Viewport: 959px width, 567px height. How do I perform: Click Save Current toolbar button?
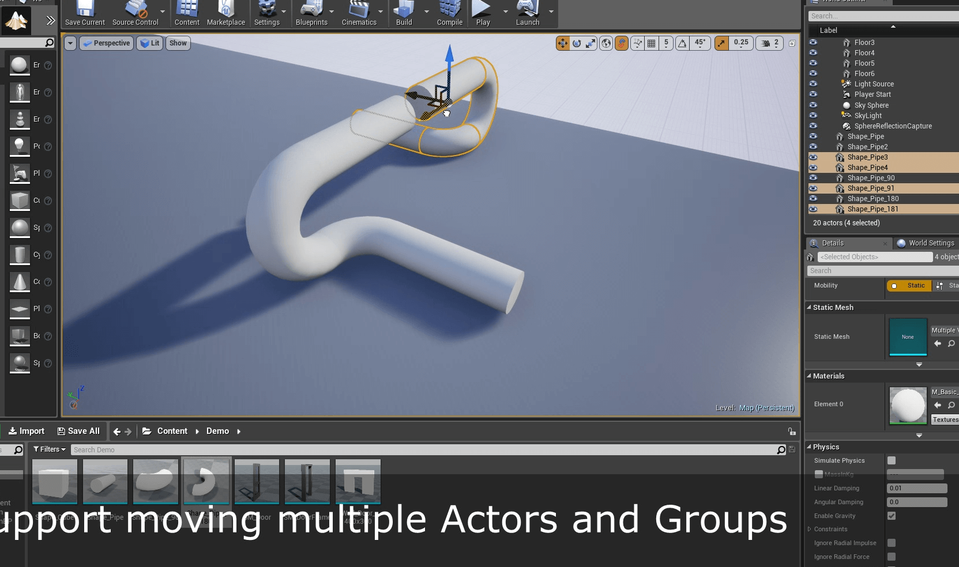[x=85, y=14]
